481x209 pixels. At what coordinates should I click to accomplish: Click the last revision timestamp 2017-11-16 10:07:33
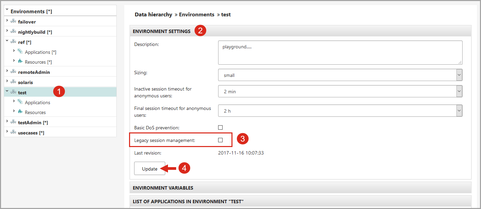tap(241, 153)
